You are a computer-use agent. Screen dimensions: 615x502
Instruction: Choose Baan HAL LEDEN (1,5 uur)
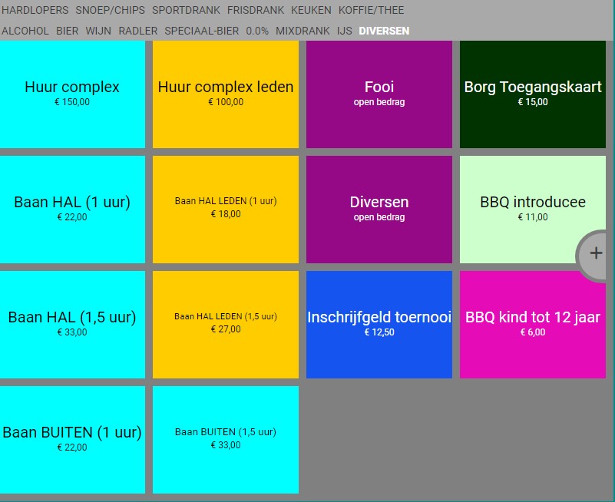(226, 324)
